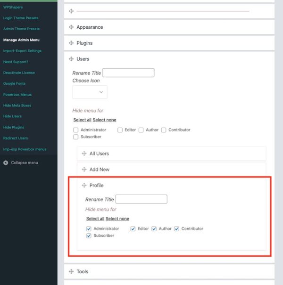Click the drag handle icon beside Appearance
Image resolution: width=283 pixels, height=285 pixels.
pos(71,27)
